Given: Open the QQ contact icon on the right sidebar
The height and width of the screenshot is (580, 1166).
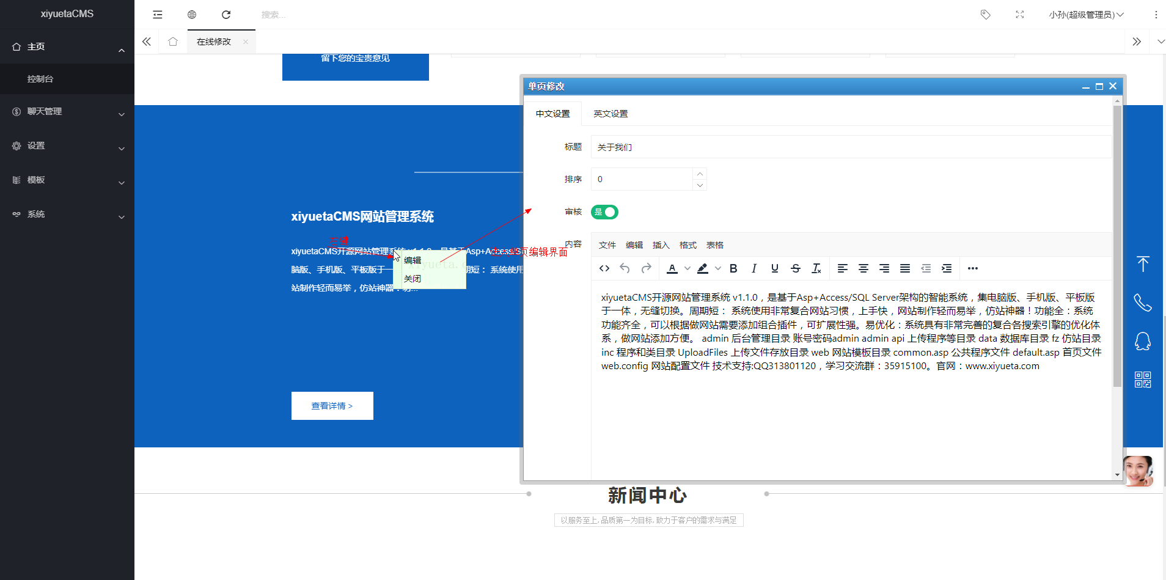Looking at the screenshot, I should coord(1143,340).
